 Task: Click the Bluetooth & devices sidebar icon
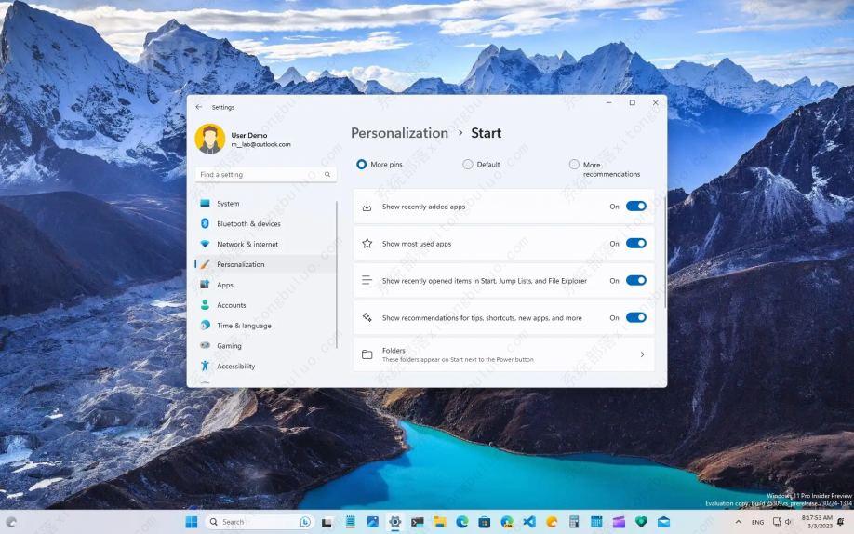[x=205, y=223]
